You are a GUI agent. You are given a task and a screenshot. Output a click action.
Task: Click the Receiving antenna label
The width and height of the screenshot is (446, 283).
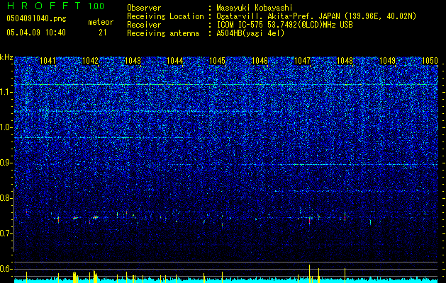tap(163, 33)
